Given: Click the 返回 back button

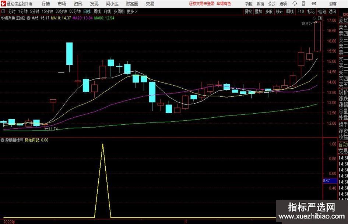Looking at the screenshot, I should point(333,11).
